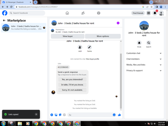Expand Customize chat section

144,53
